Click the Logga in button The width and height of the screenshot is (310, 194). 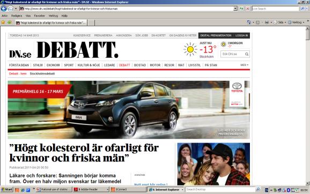pyautogui.click(x=241, y=35)
